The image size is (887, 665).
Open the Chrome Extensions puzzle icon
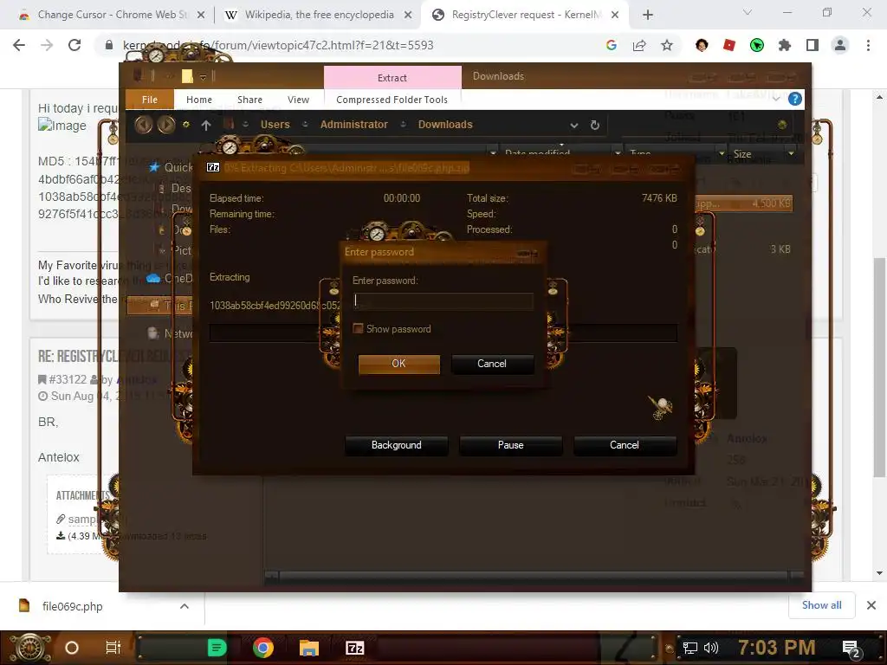point(784,45)
